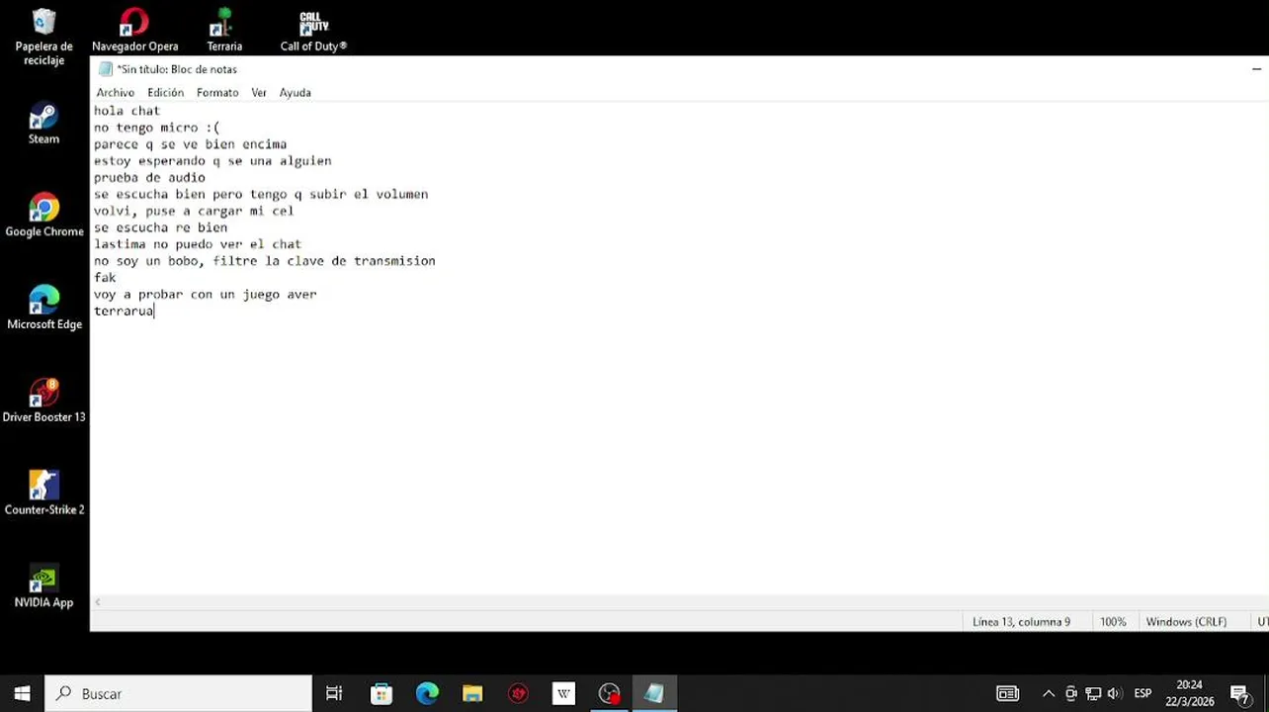1269x712 pixels.
Task: Click the line about "clave de transmision"
Action: tap(264, 261)
